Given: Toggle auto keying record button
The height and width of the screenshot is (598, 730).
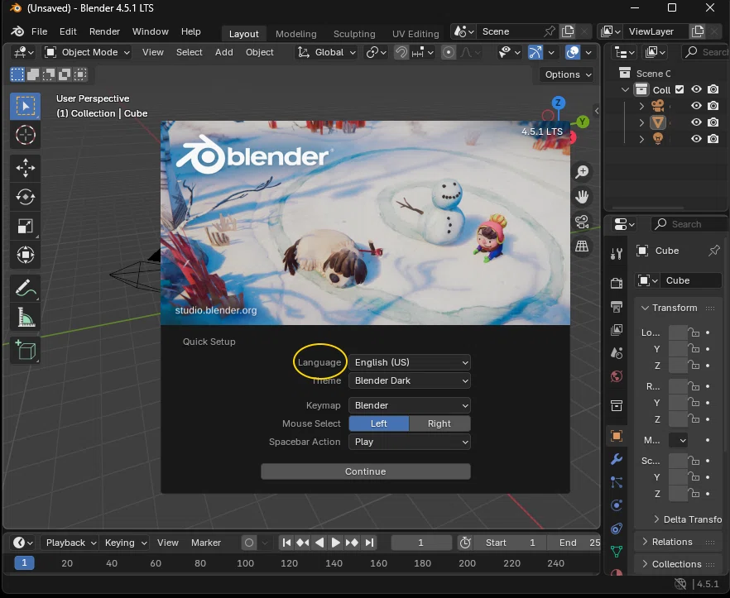Looking at the screenshot, I should pyautogui.click(x=249, y=543).
